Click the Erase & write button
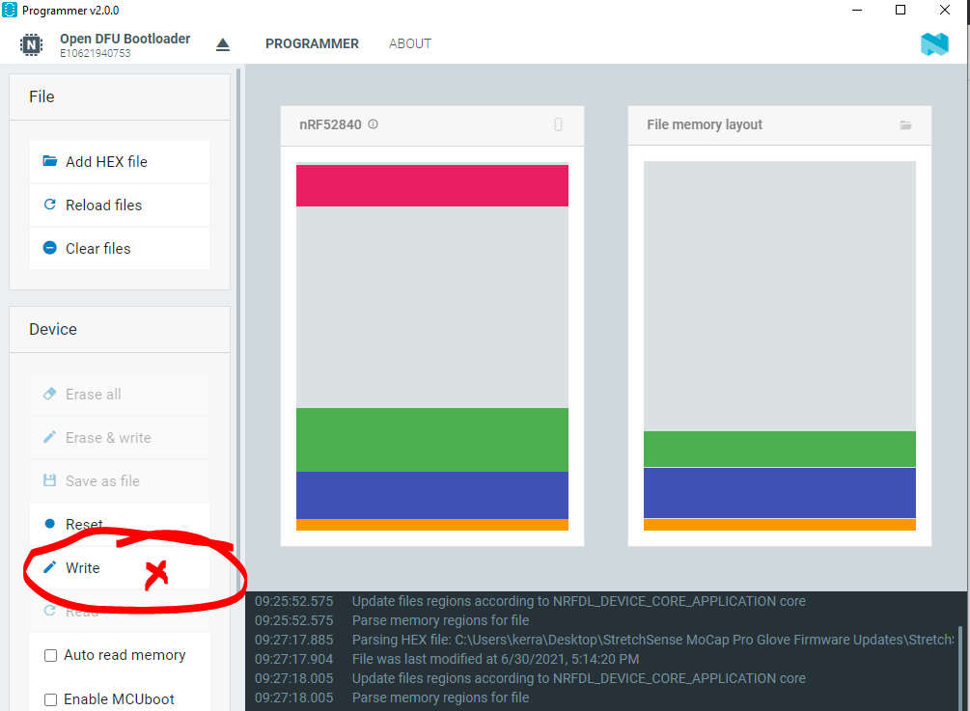970x711 pixels. pos(120,438)
